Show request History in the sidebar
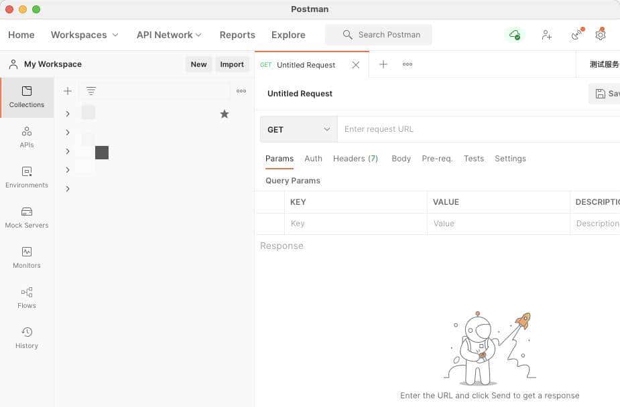This screenshot has width=620, height=407. (x=27, y=338)
